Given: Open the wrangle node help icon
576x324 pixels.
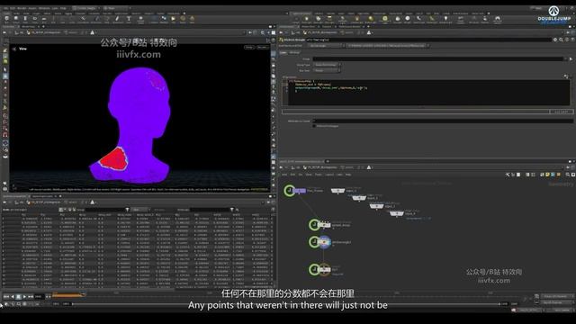Looking at the screenshot, I should pos(572,40).
